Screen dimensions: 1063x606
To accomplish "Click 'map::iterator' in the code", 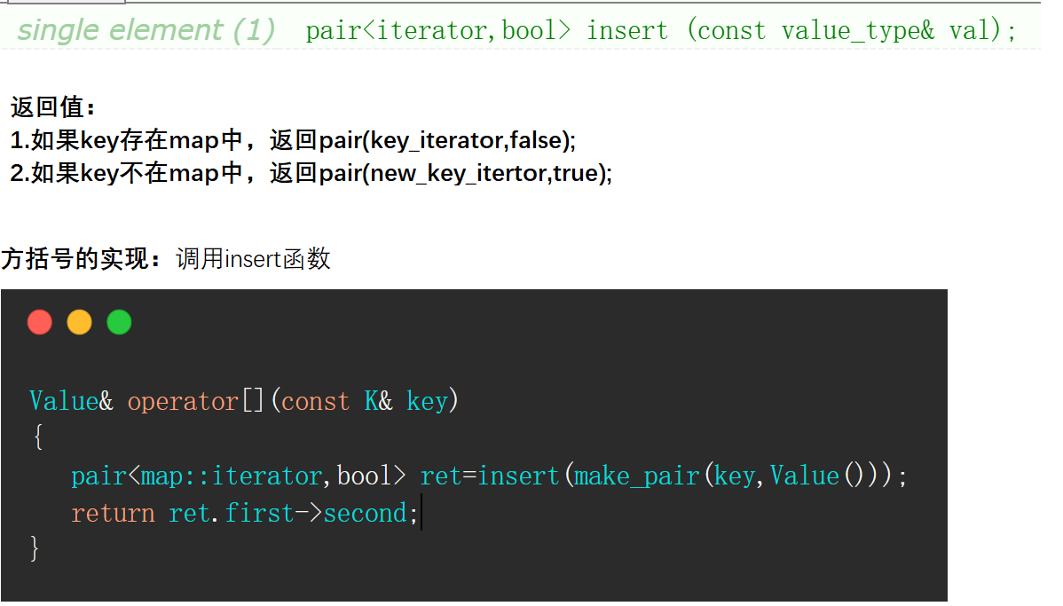I will [x=232, y=476].
